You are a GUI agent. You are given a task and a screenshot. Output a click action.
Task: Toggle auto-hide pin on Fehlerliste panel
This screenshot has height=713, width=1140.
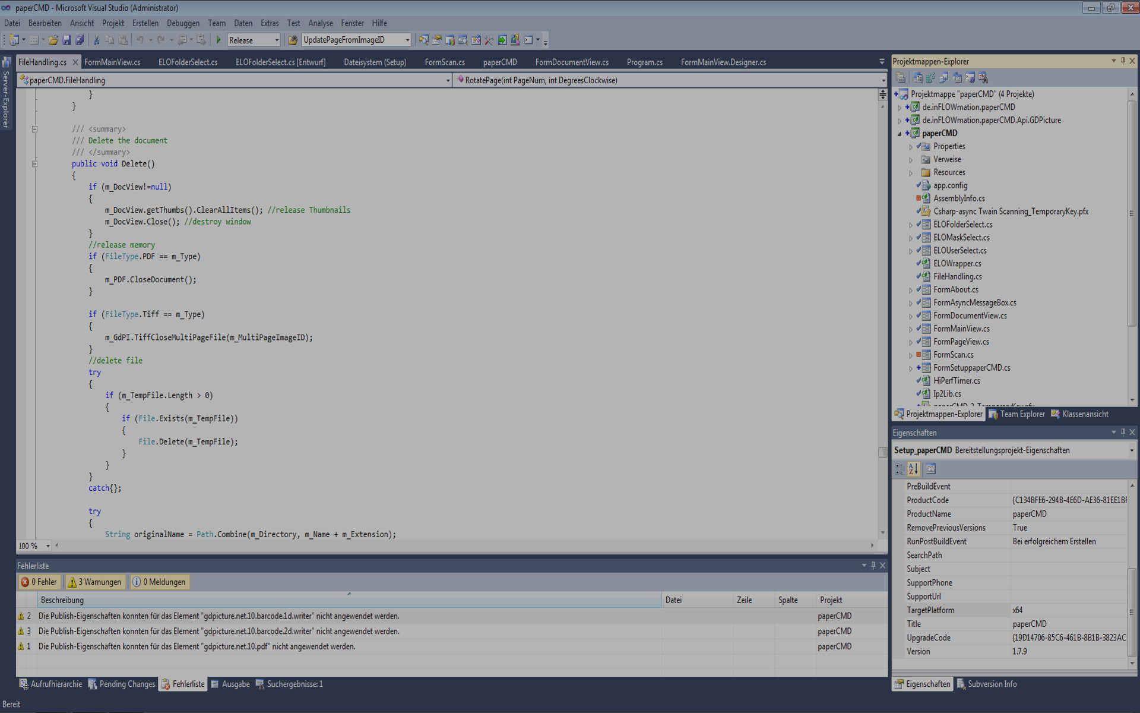click(x=873, y=565)
